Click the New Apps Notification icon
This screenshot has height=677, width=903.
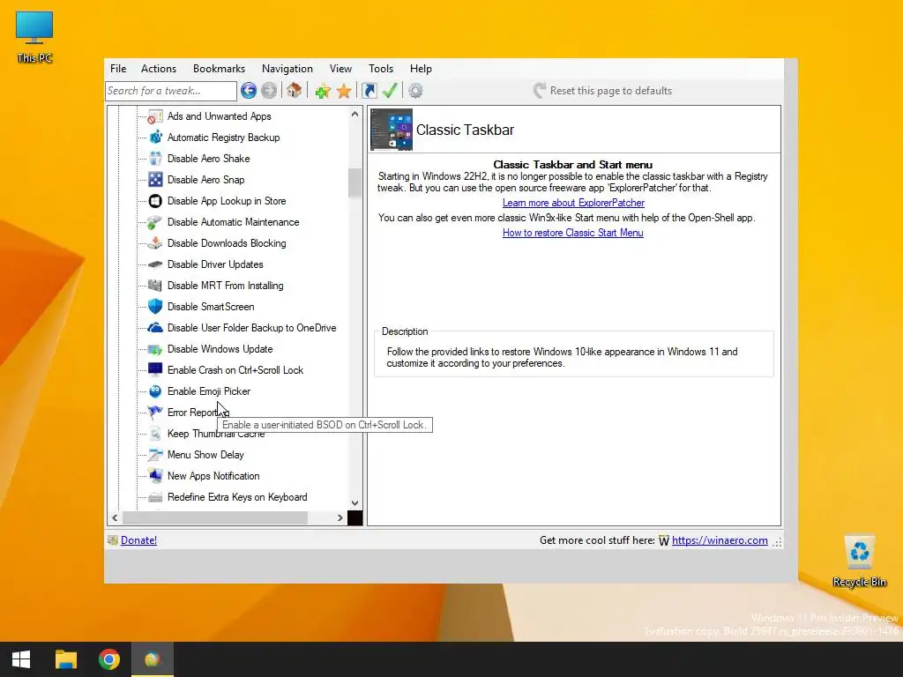click(155, 476)
